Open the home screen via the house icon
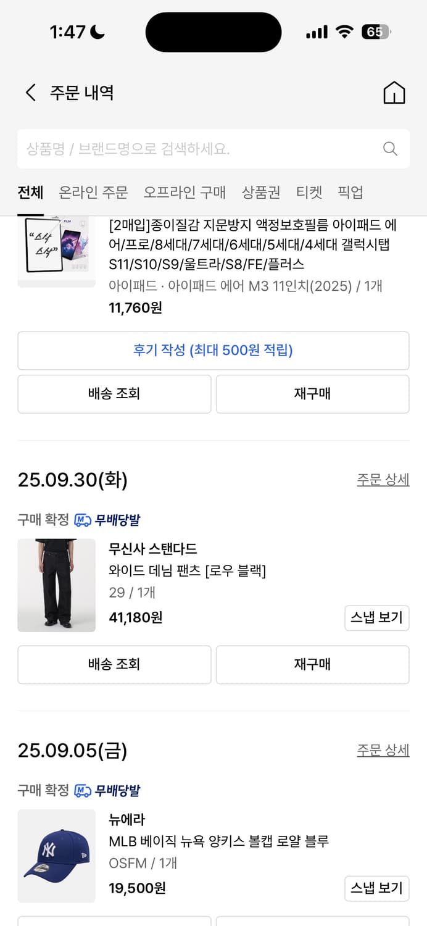This screenshot has width=427, height=926. point(394,91)
